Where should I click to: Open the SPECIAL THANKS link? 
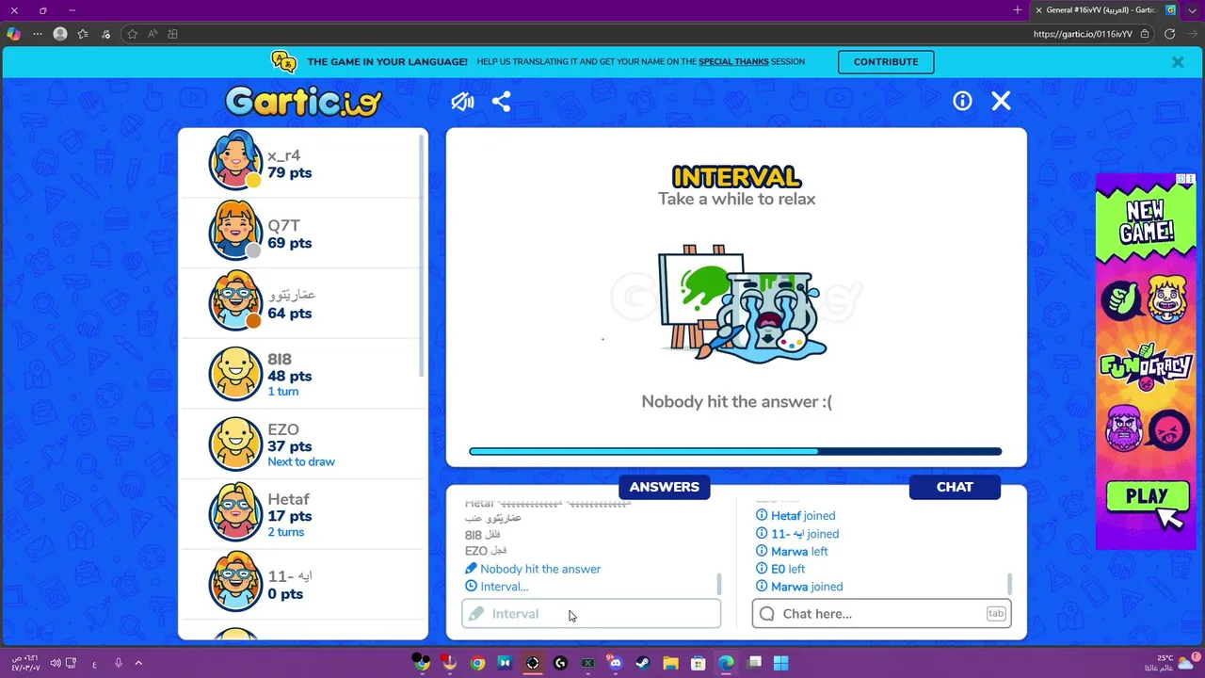coord(733,62)
